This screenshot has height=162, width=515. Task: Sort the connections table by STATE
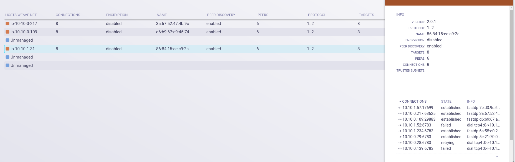[x=447, y=101]
